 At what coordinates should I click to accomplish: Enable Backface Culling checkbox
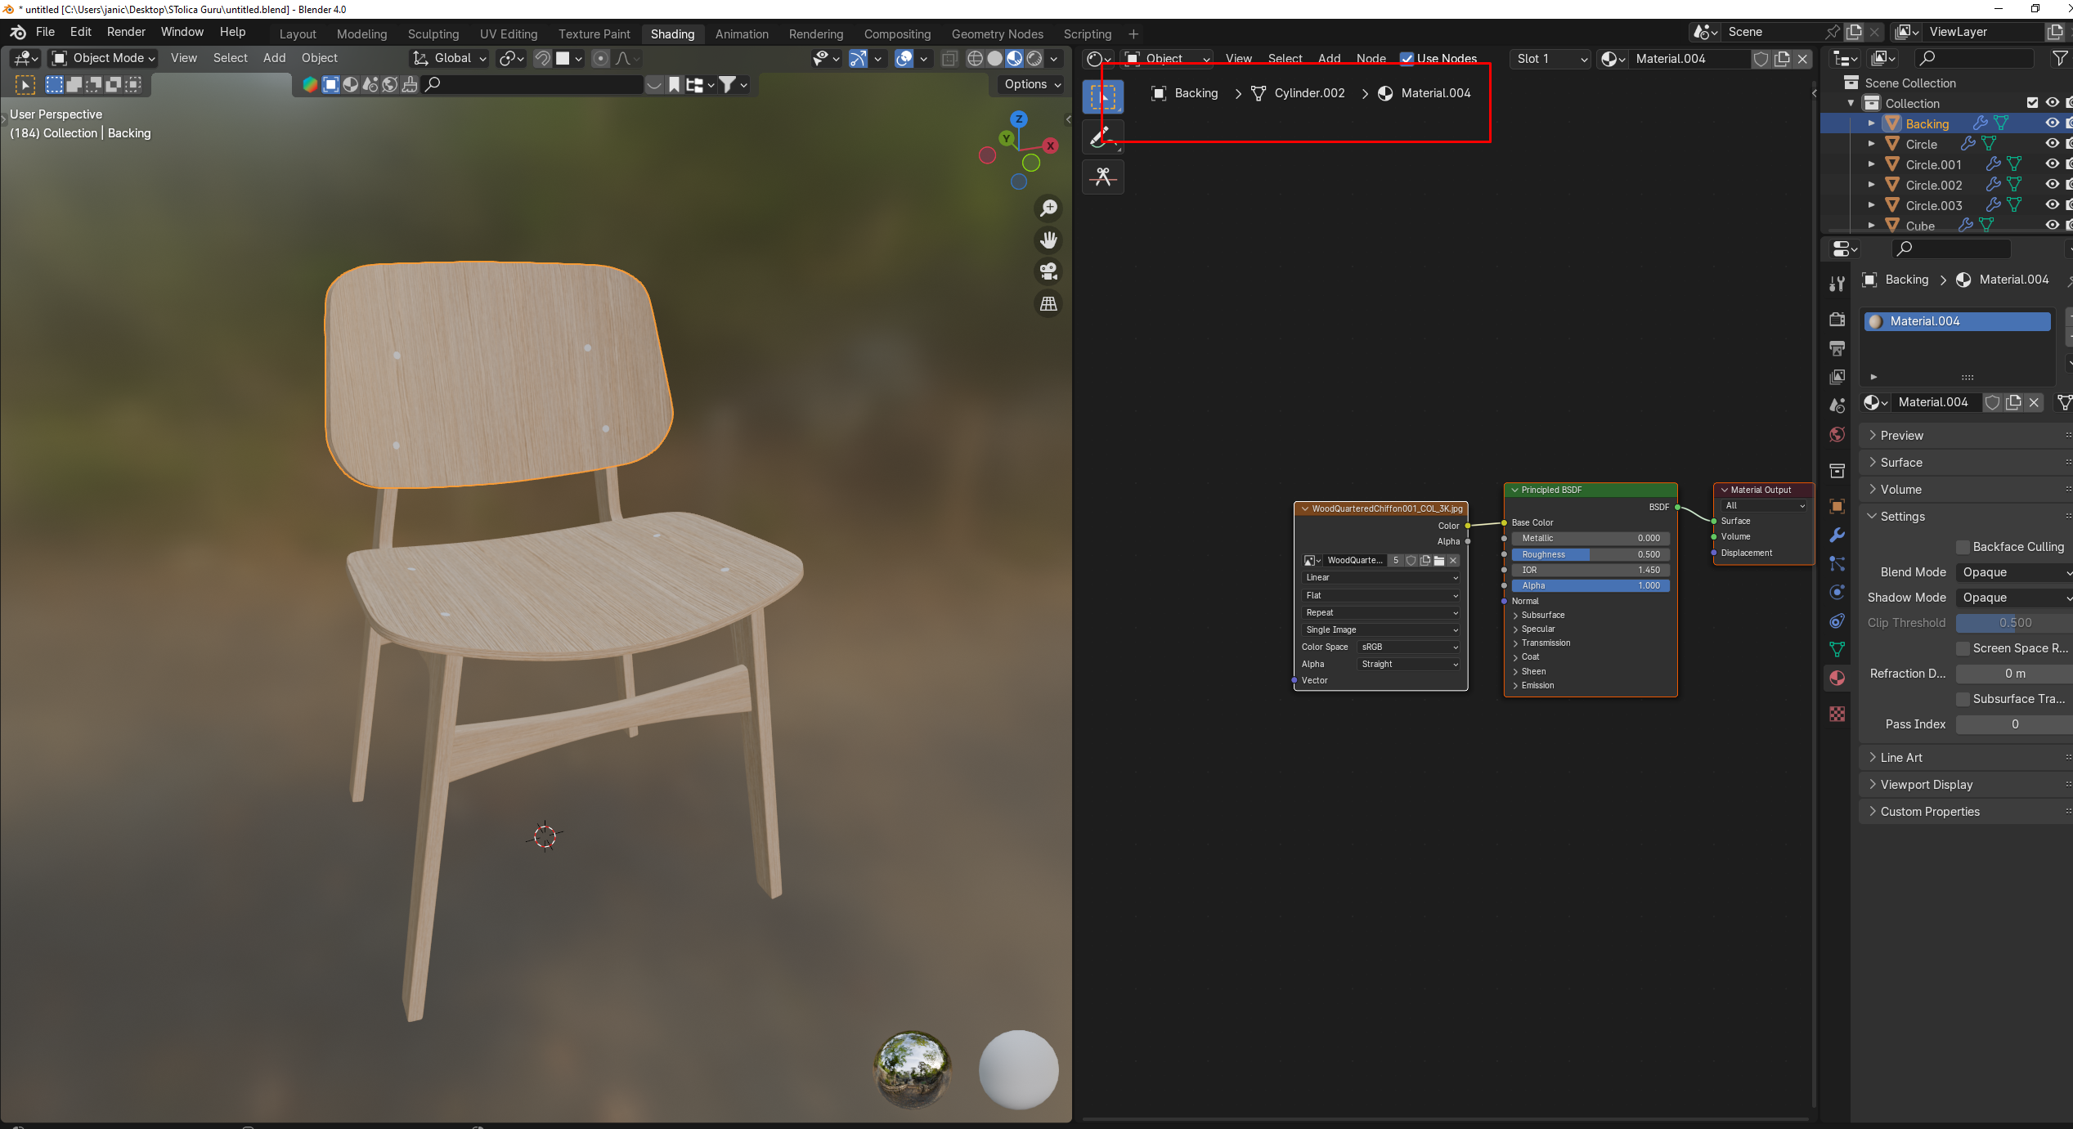click(1963, 547)
